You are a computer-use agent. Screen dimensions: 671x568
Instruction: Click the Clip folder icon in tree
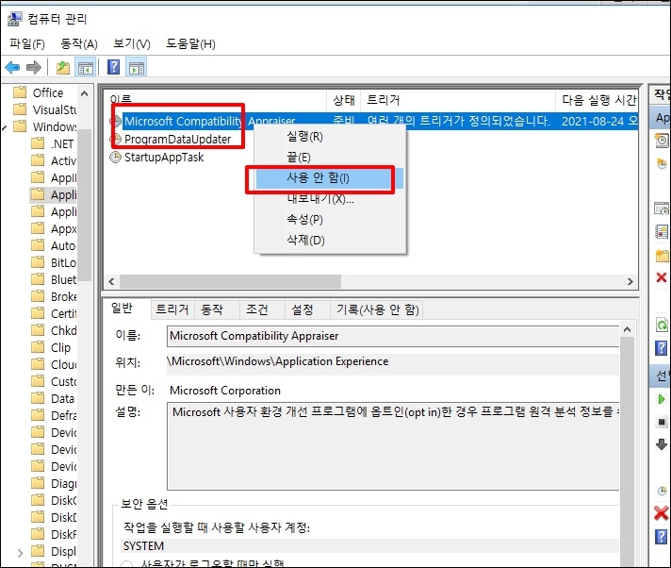[38, 347]
